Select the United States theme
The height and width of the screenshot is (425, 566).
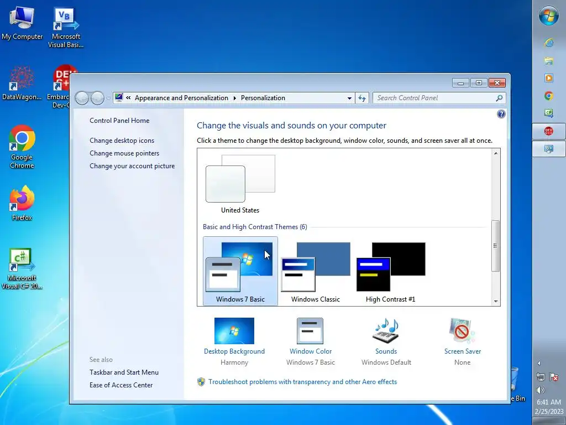[240, 184]
